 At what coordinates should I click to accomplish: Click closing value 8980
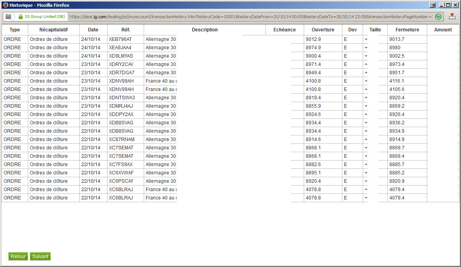(395, 48)
